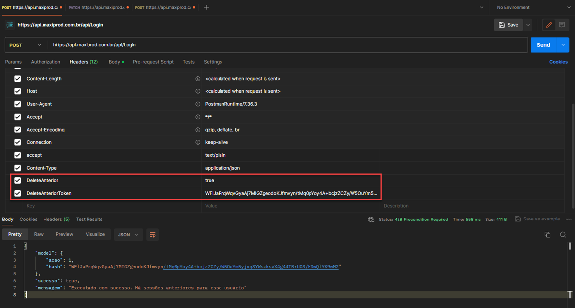Open the request Body tab
This screenshot has width=575, height=308.
116,62
